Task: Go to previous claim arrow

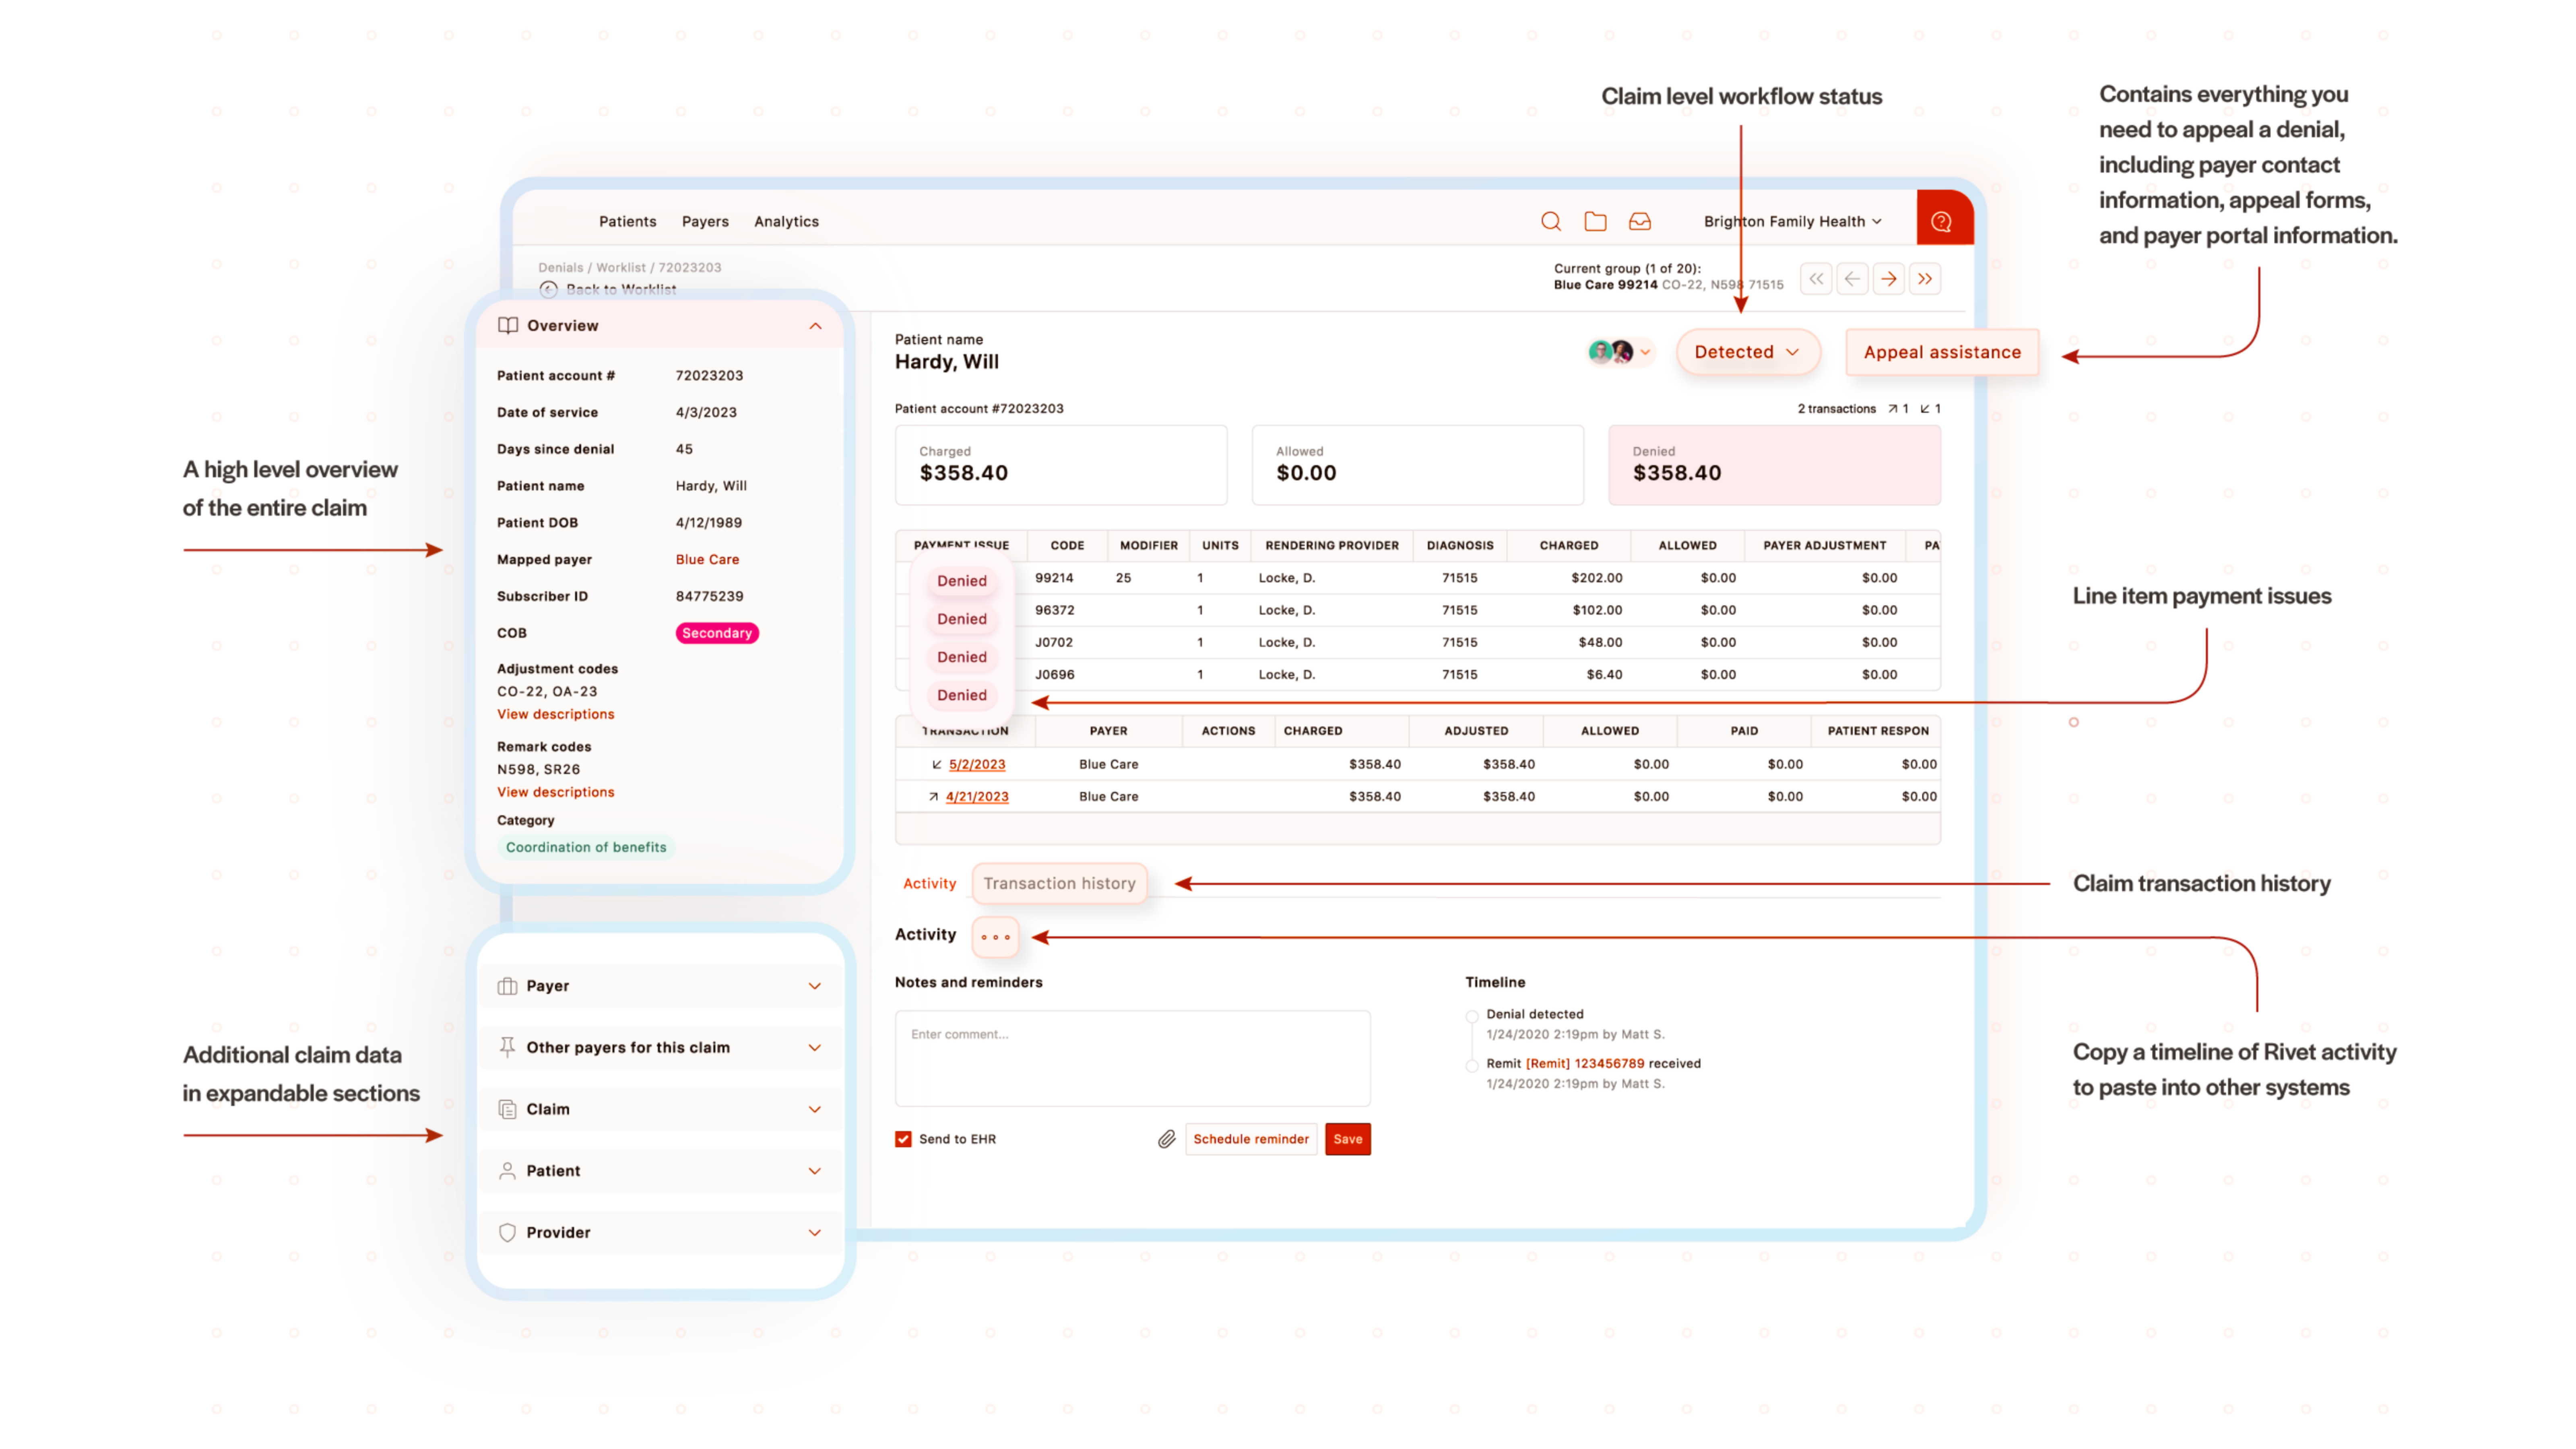Action: tap(1852, 279)
